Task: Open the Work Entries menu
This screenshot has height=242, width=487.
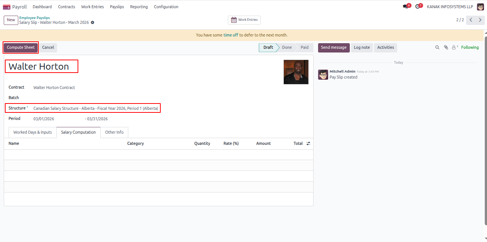Action: pos(92,7)
